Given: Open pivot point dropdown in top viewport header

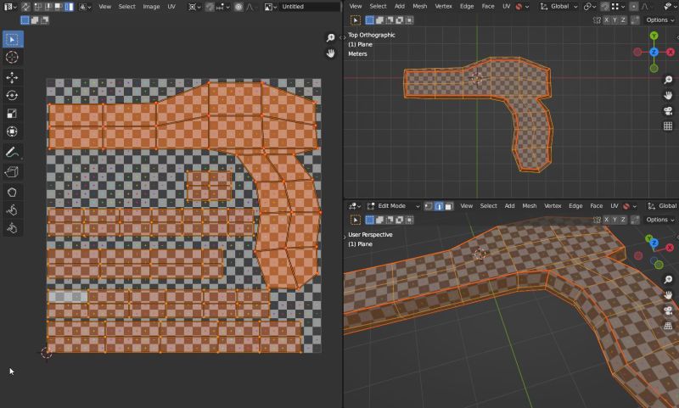Looking at the screenshot, I should pos(590,7).
